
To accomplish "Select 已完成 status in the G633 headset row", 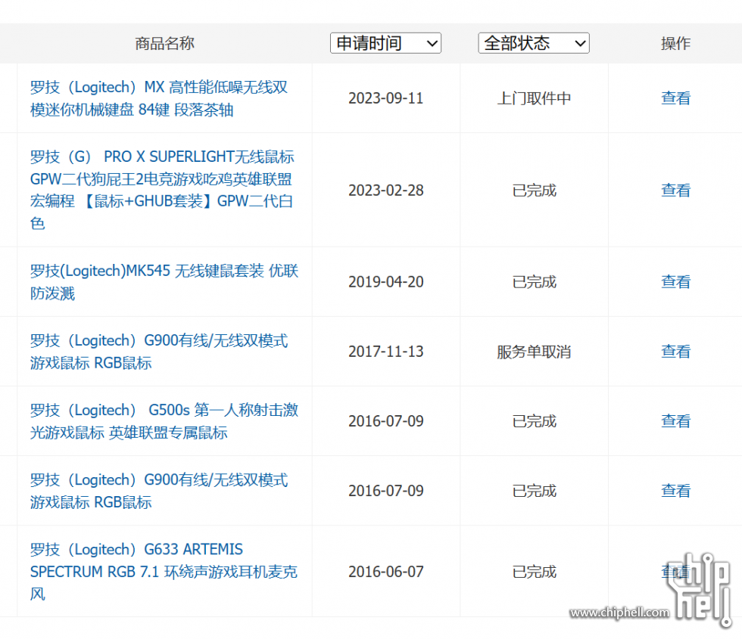I will tap(534, 572).
